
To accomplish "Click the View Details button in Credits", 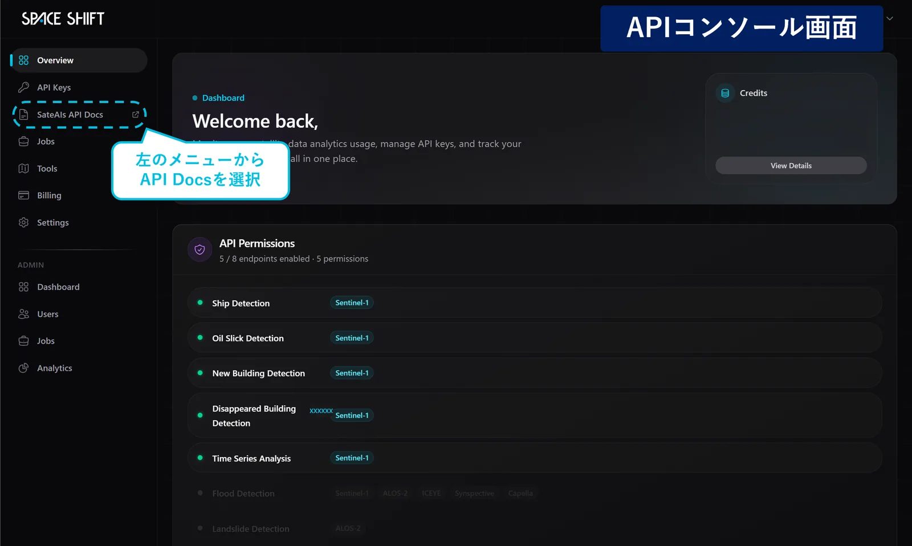I will tap(791, 165).
